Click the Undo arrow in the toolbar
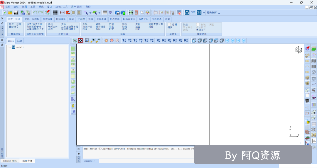This screenshot has height=168, width=317. [35, 13]
